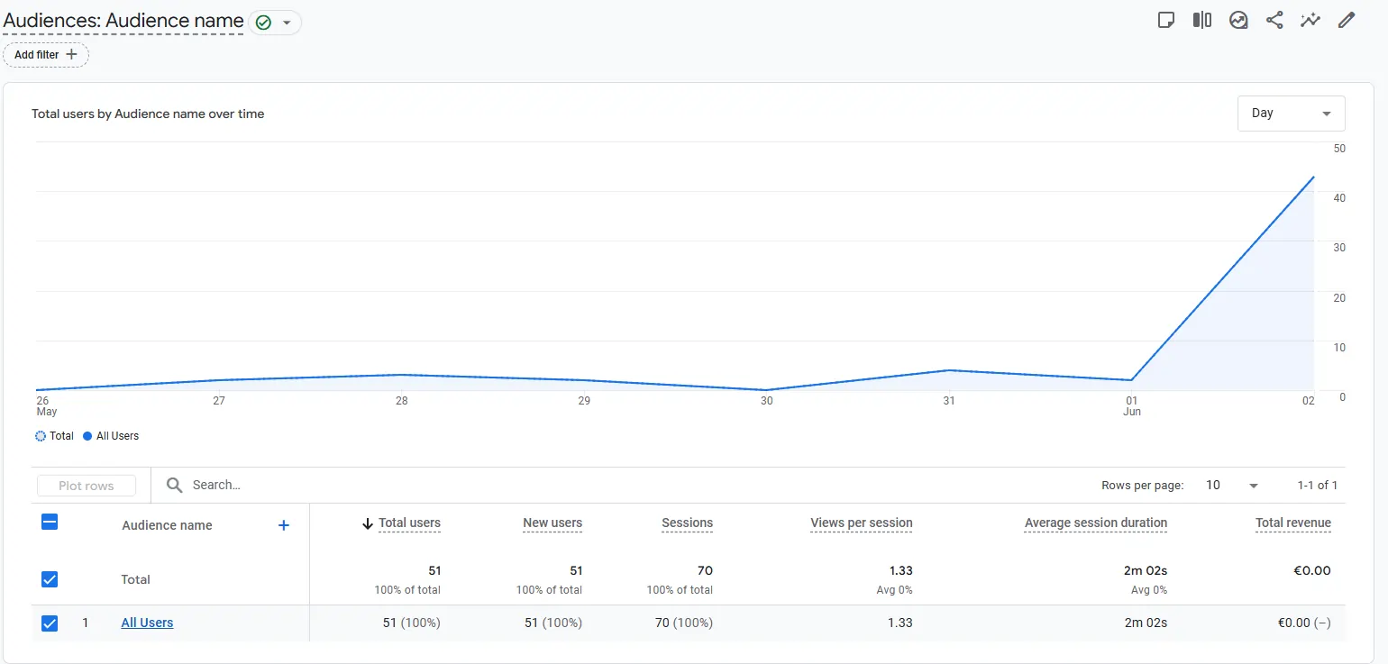Uncheck the All Users row checkbox

point(50,623)
